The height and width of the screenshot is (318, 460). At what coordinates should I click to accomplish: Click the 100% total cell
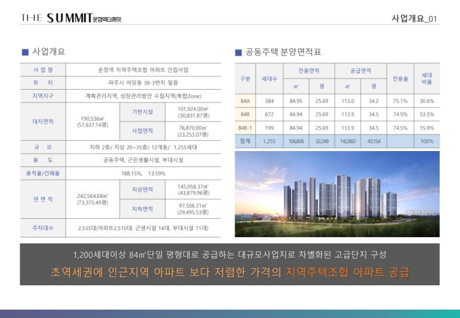click(427, 141)
